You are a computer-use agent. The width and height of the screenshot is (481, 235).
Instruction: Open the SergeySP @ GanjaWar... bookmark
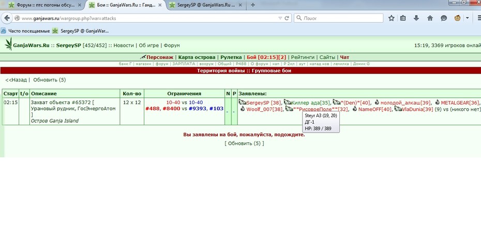(81, 31)
